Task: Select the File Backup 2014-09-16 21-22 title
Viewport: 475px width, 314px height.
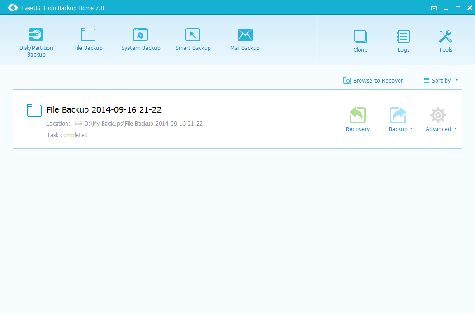Action: tap(104, 110)
